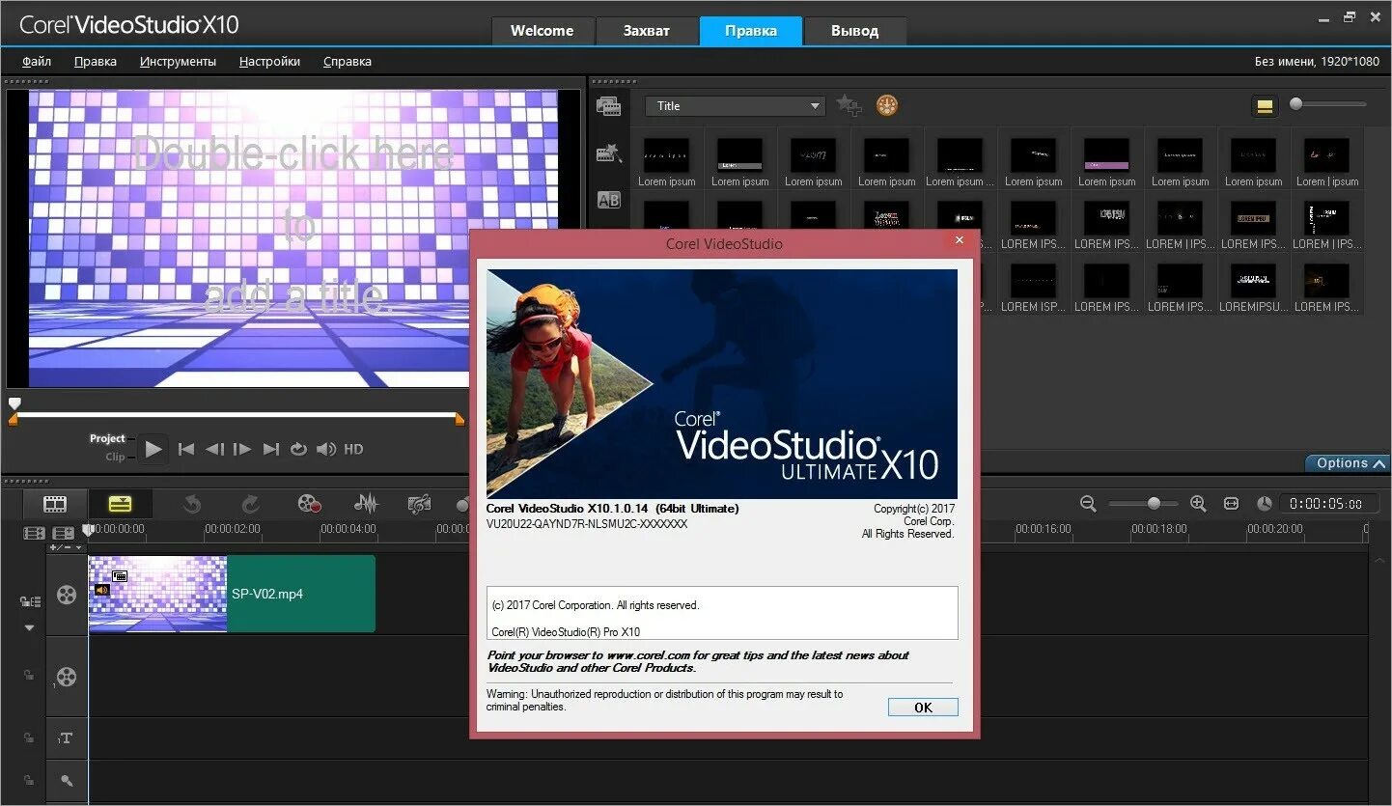
Task: Open the Файл menu
Action: (x=37, y=61)
